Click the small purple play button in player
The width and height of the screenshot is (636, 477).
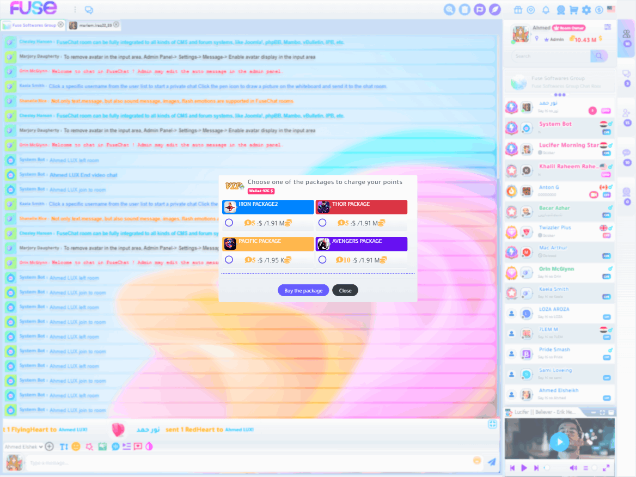524,468
